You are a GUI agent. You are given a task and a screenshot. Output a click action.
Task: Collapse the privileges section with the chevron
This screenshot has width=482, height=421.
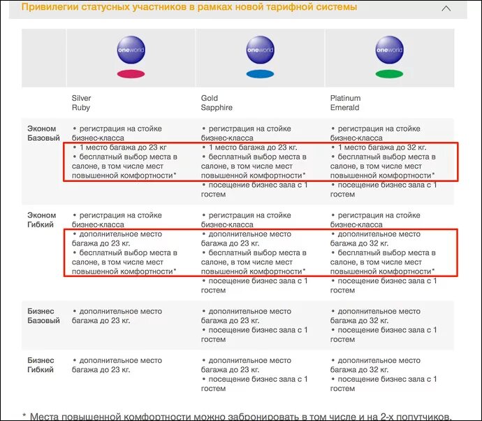coord(446,8)
